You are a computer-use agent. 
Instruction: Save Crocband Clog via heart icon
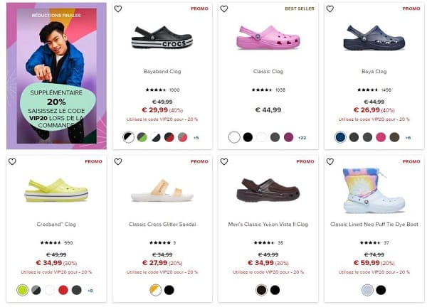[12, 161]
